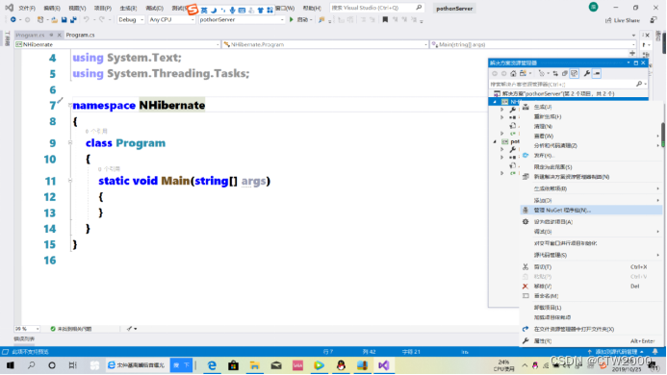Screen dimensions: 667x375
Task: Open Visual Studio from the Windows taskbar
Action: coord(383,365)
